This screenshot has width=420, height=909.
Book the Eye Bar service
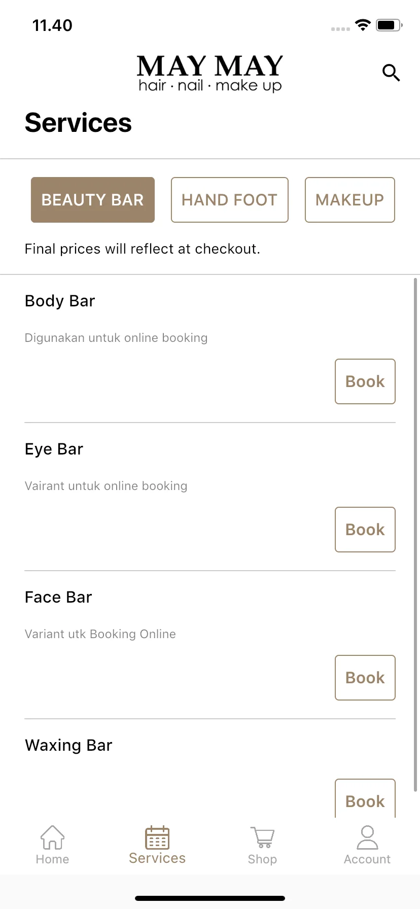pyautogui.click(x=365, y=530)
